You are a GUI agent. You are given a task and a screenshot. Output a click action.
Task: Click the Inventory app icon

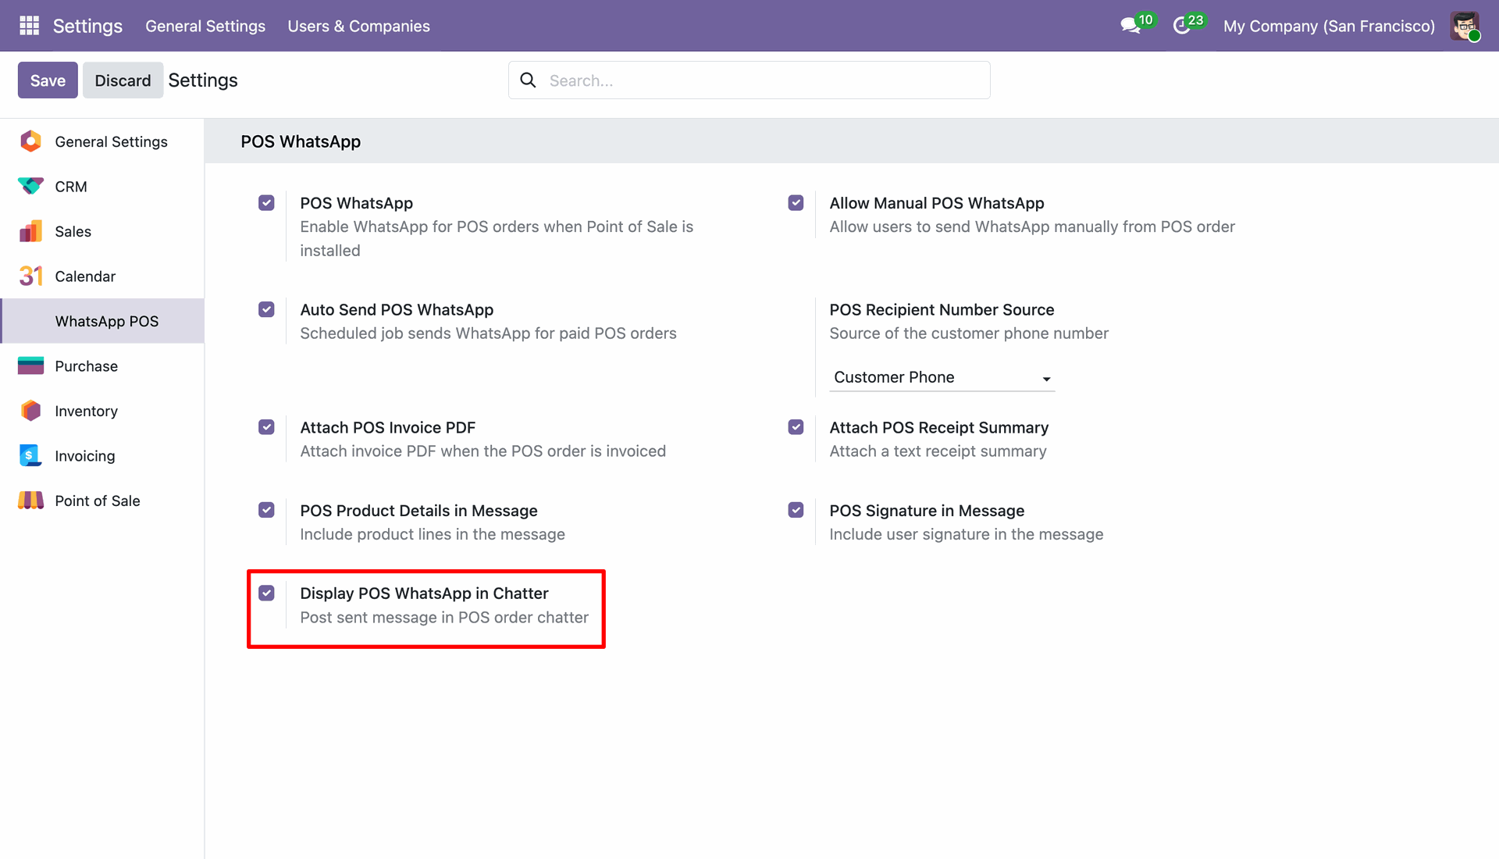30,411
